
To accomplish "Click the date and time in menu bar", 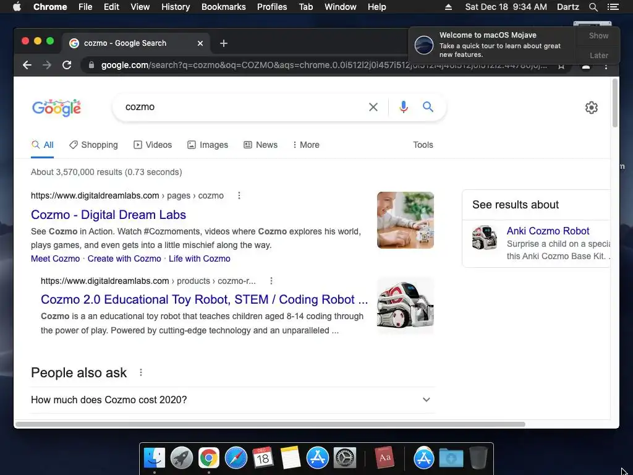I will (x=506, y=7).
